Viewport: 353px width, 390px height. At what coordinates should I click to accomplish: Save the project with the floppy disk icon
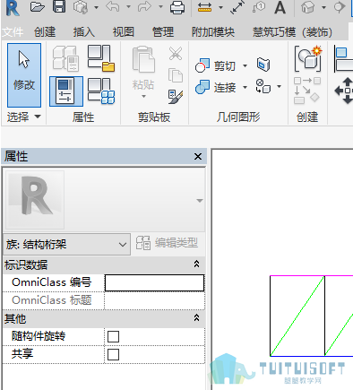coord(59,6)
